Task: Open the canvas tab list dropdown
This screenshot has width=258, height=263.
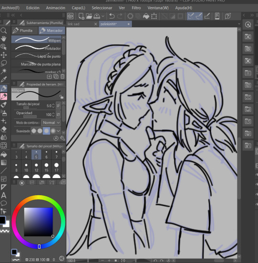Action: click(239, 24)
